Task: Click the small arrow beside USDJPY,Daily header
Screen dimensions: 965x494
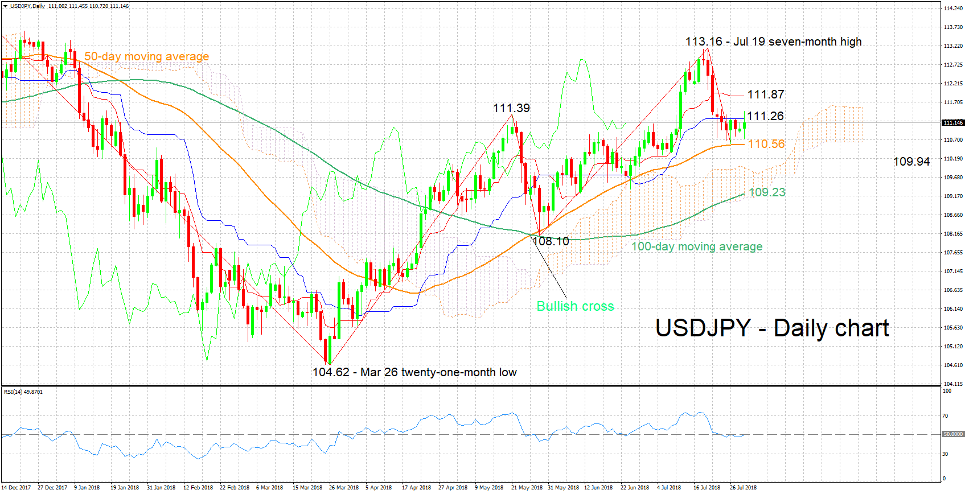Action: (5, 6)
